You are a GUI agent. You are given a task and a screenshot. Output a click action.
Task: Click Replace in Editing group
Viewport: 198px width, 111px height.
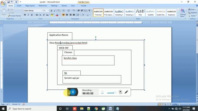[x=192, y=13]
